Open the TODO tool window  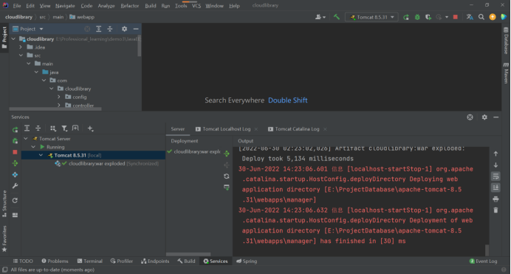(23, 261)
